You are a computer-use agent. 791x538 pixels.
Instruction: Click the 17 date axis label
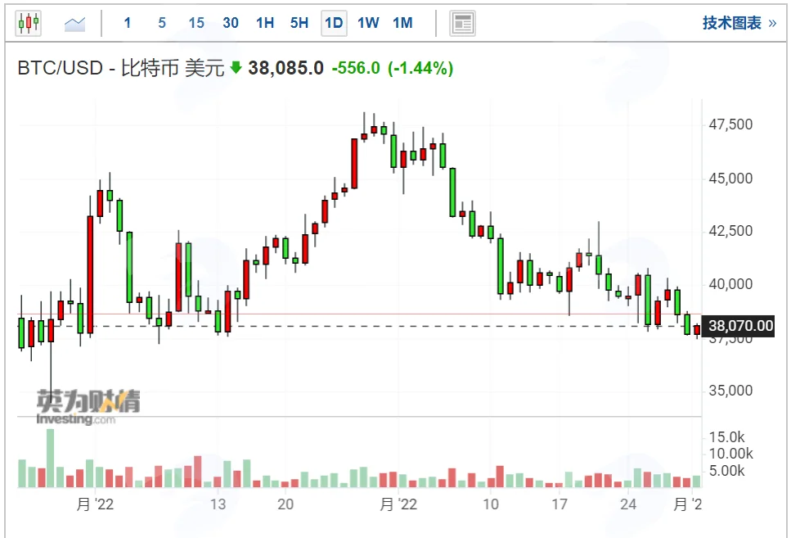pos(560,504)
